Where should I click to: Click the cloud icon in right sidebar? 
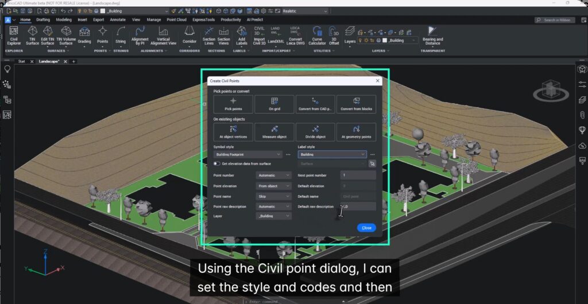click(582, 145)
